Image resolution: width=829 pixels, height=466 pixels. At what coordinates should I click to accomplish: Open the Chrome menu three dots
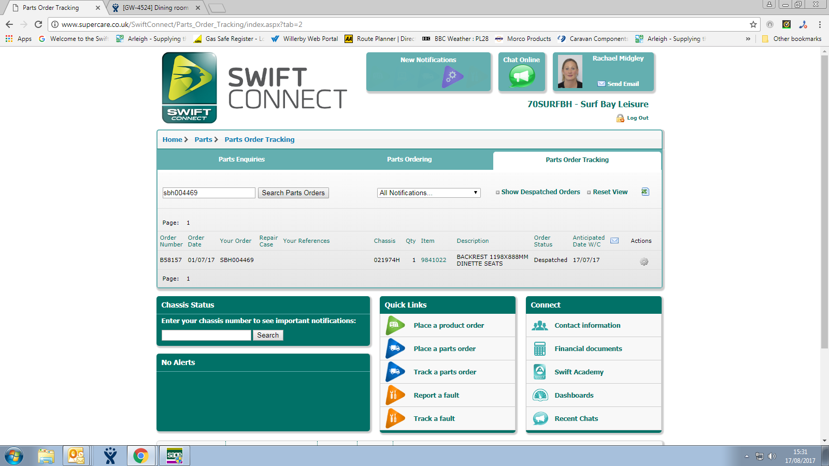point(820,24)
